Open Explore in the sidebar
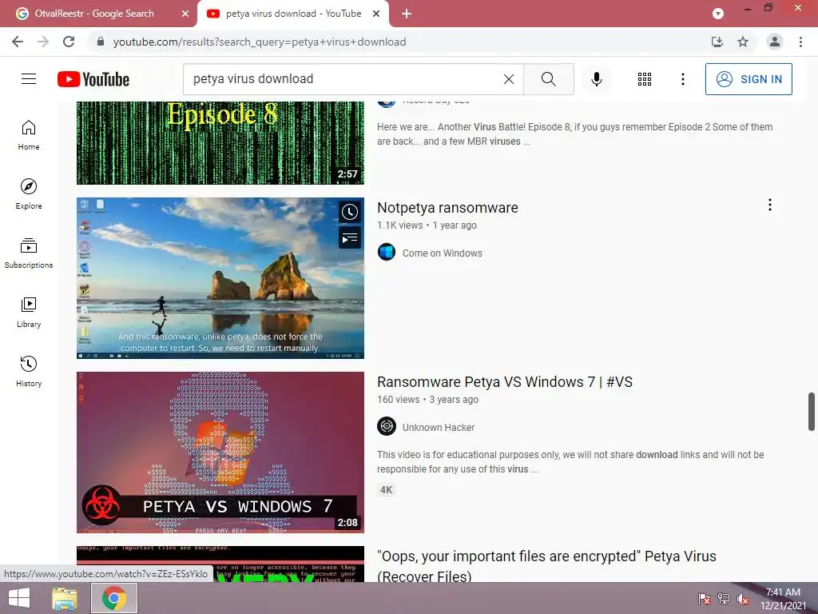The height and width of the screenshot is (614, 818). coord(29,194)
